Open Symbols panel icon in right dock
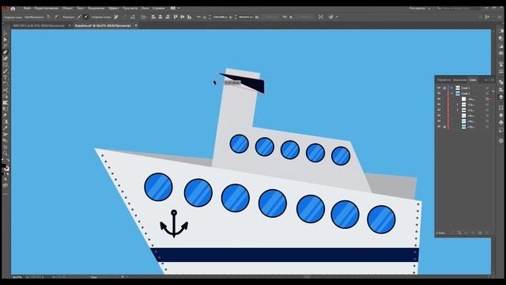This screenshot has width=506, height=285. 500,122
